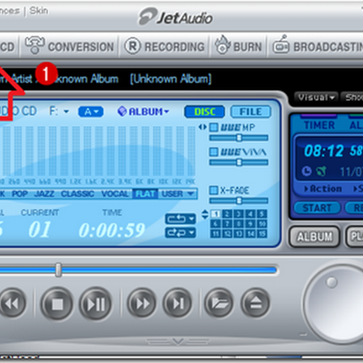Screen dimensions: 363x363
Task: Open the Visual dropdown menu
Action: tap(316, 97)
